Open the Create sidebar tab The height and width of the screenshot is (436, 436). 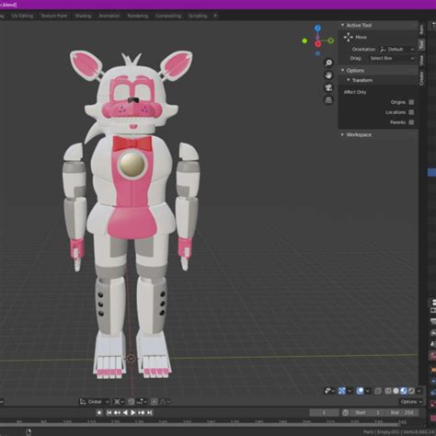coord(421,78)
